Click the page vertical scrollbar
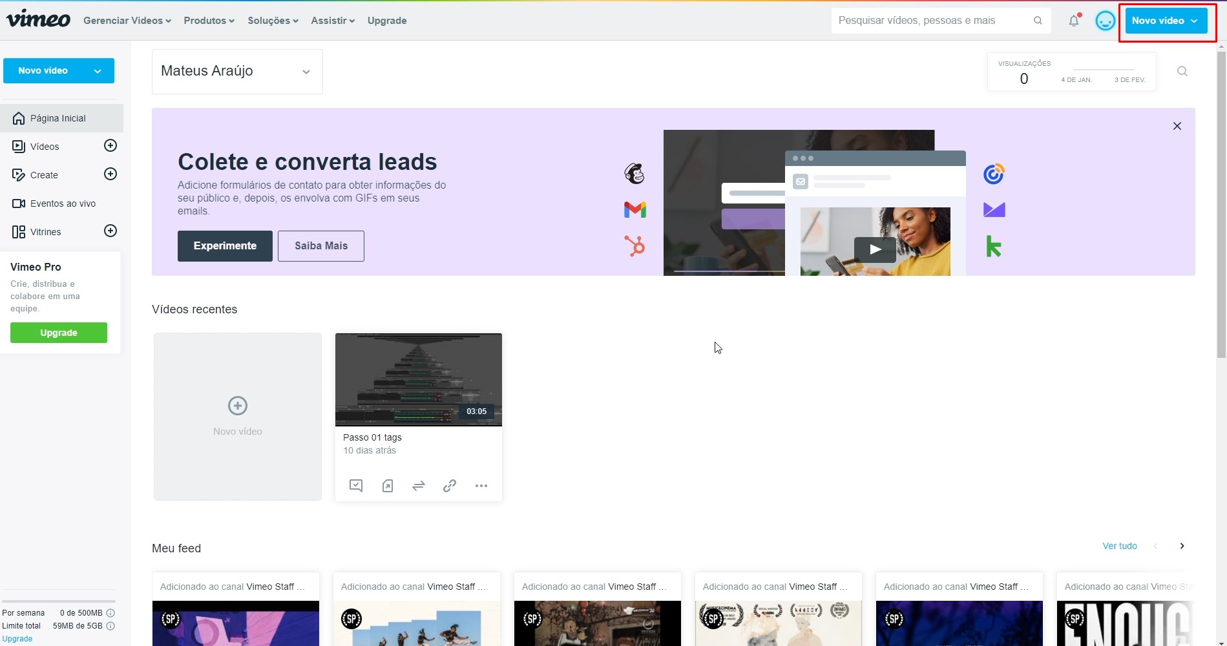 (1221, 203)
